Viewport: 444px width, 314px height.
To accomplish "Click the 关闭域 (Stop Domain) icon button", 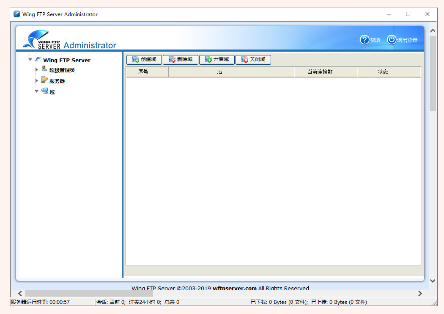I will tap(244, 60).
